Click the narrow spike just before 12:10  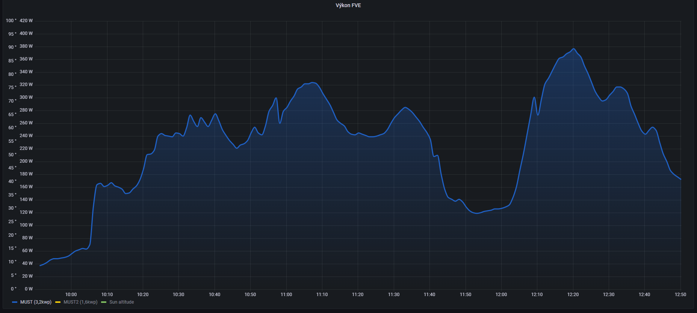(x=534, y=97)
